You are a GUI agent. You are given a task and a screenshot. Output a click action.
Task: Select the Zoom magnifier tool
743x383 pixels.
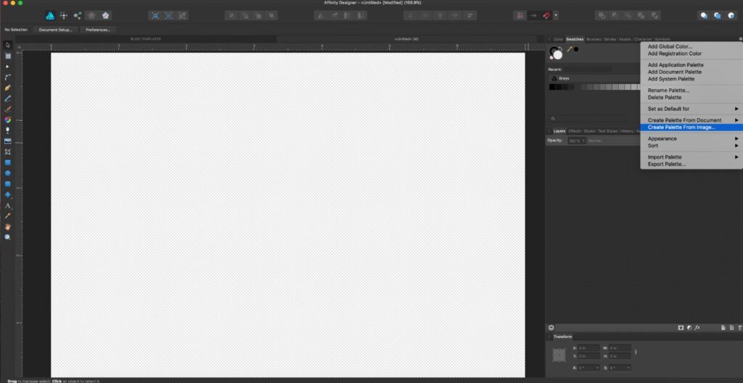tap(7, 237)
